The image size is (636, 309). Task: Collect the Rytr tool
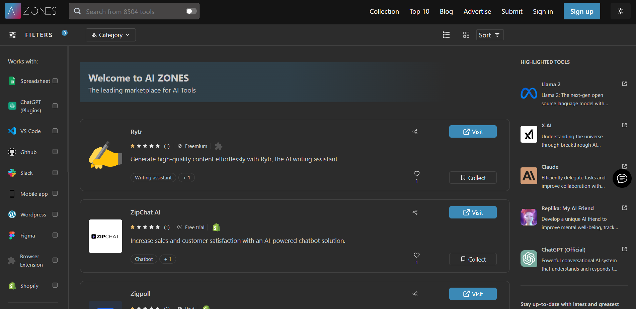(473, 178)
